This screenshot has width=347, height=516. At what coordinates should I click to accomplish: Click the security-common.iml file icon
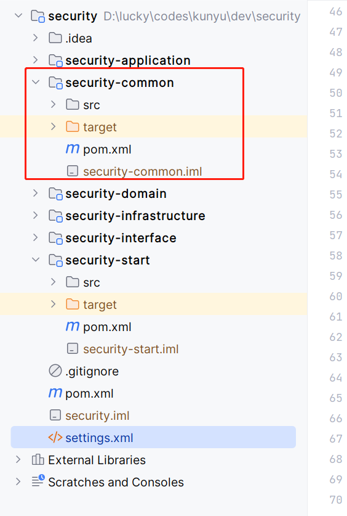[x=73, y=171]
